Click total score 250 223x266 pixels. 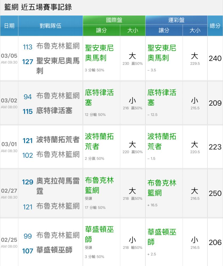[x=215, y=193]
